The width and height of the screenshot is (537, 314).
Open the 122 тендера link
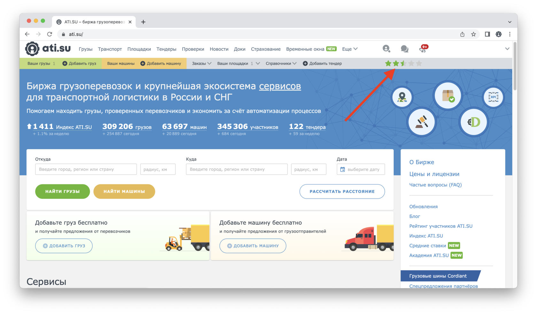pyautogui.click(x=307, y=127)
